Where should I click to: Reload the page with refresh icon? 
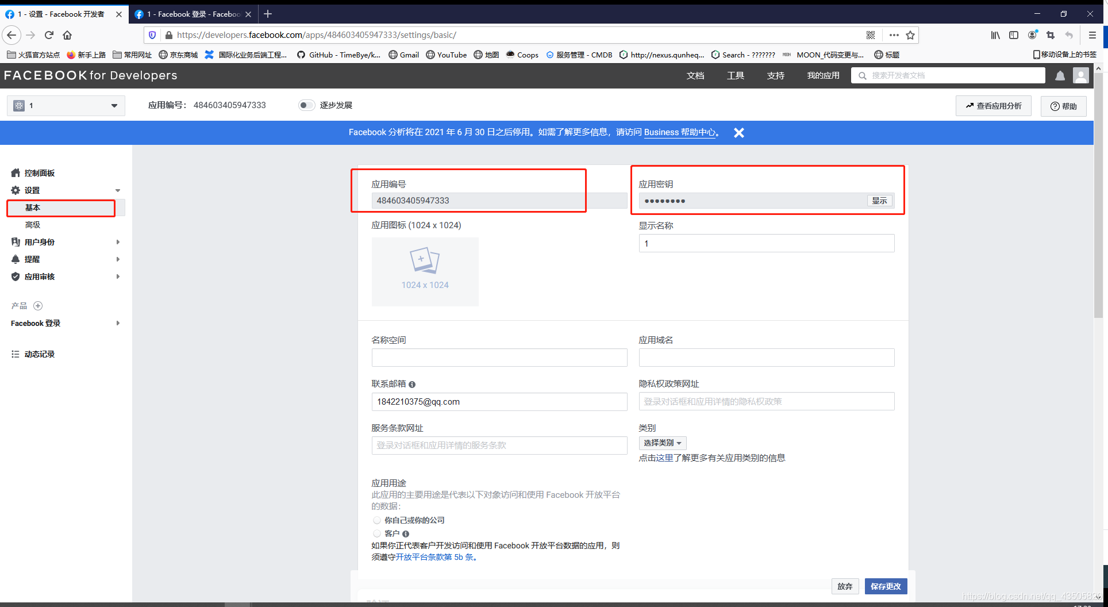49,35
